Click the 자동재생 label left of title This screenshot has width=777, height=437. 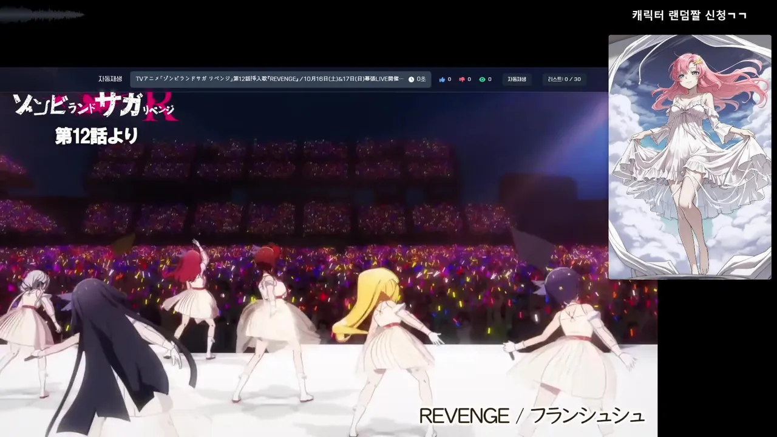point(110,79)
